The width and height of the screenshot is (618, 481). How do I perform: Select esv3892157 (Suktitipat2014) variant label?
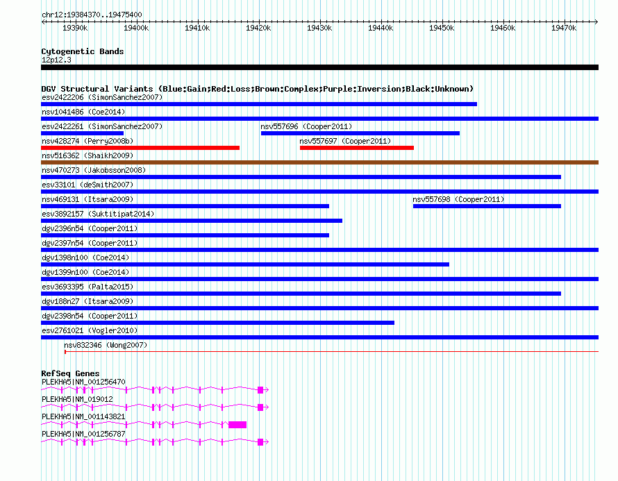pos(98,214)
